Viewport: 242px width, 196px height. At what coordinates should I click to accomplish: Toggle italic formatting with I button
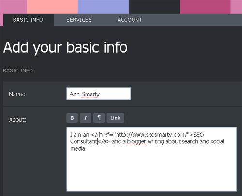(86, 118)
